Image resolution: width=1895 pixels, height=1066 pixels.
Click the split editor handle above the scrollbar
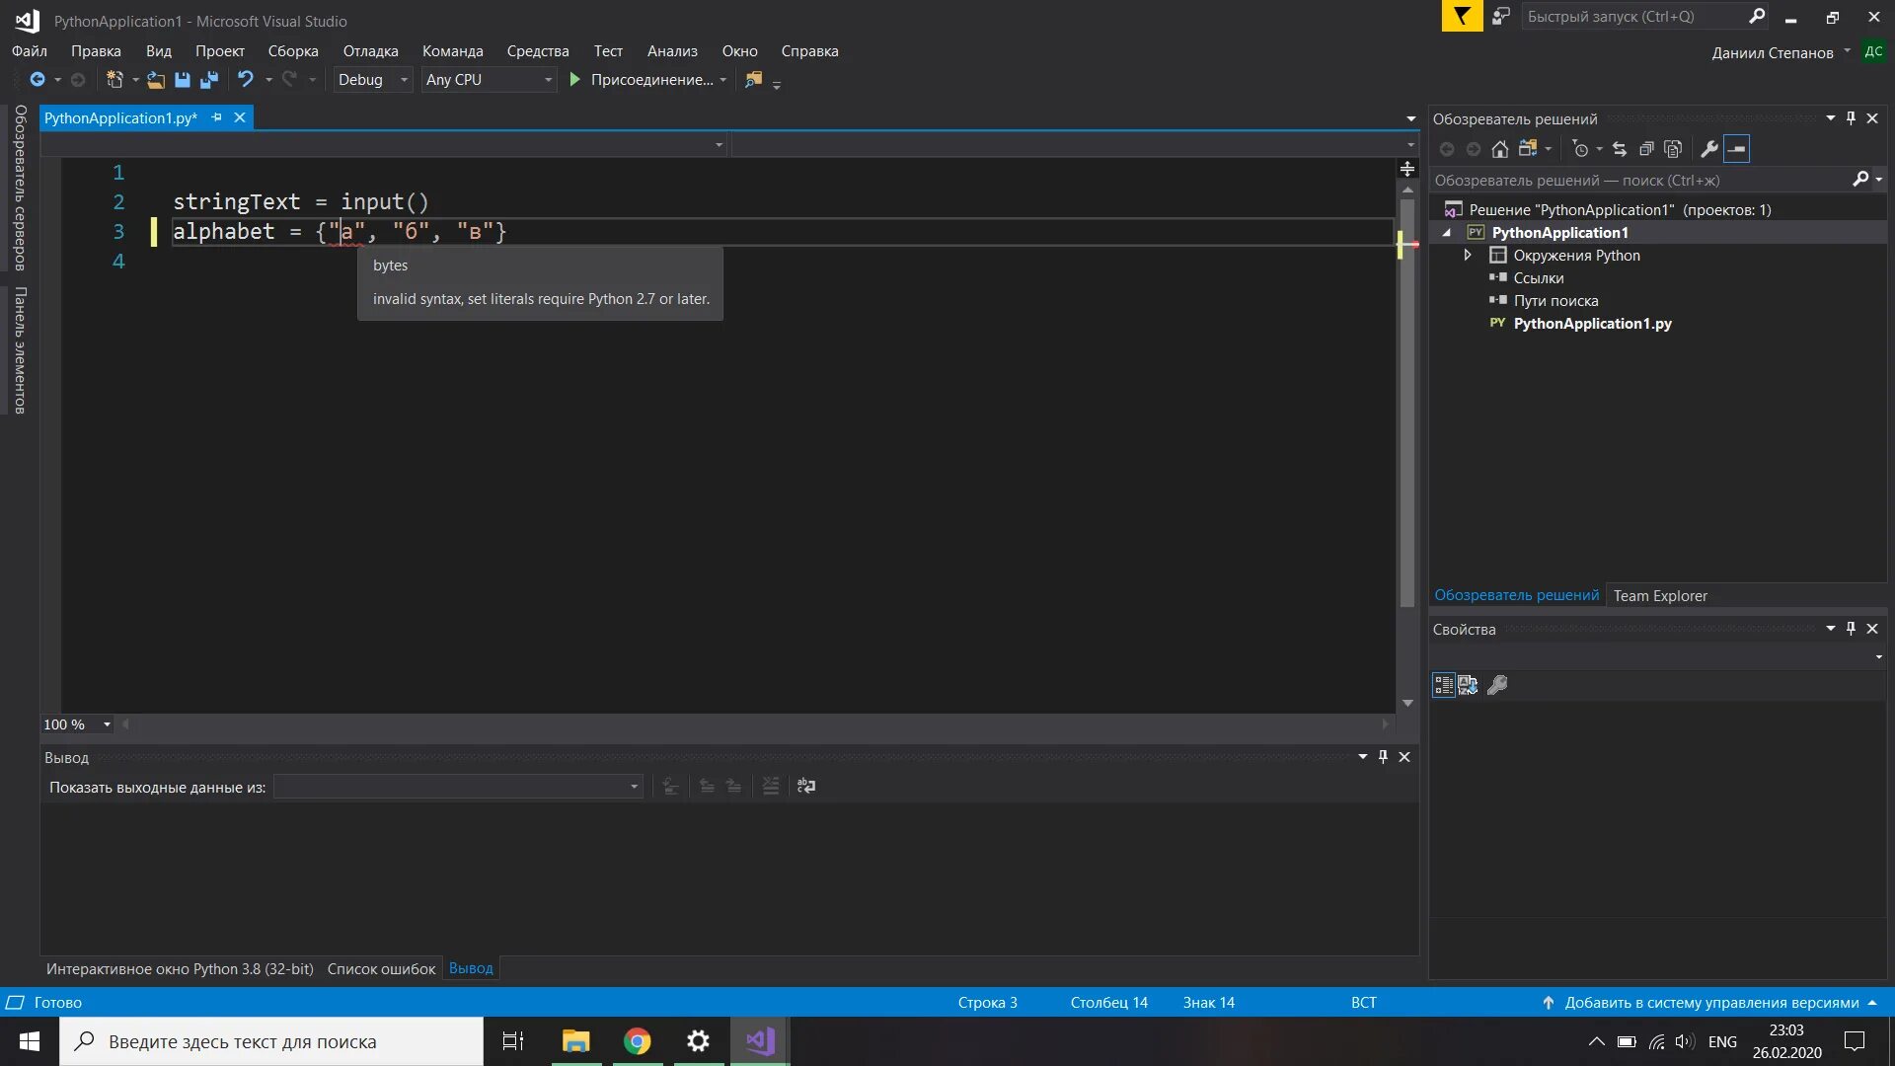click(1407, 169)
